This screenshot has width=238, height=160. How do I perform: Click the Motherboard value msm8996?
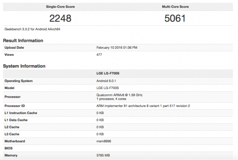point(105,141)
